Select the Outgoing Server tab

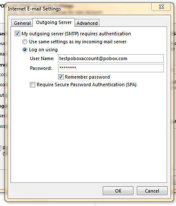[54, 22]
